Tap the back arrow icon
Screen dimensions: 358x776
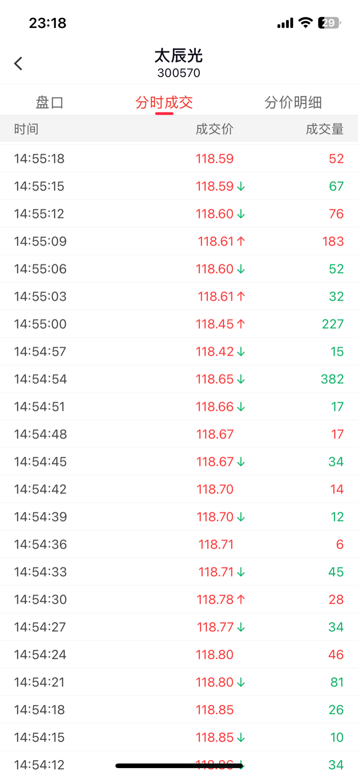click(x=19, y=63)
